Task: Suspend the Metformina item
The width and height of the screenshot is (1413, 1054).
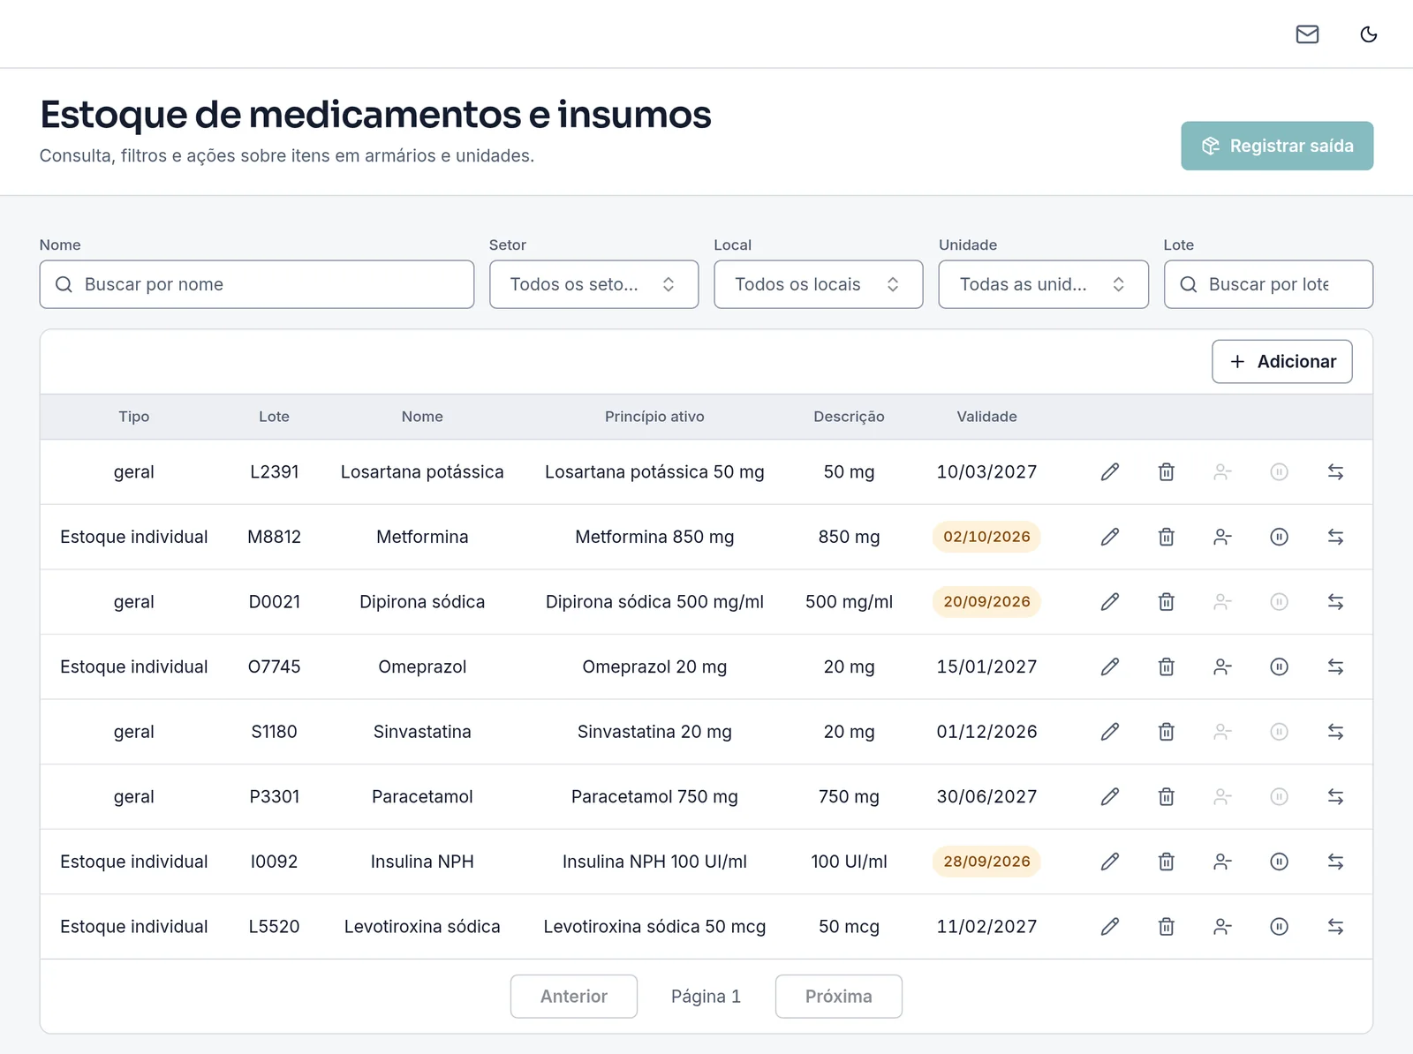Action: pos(1279,537)
